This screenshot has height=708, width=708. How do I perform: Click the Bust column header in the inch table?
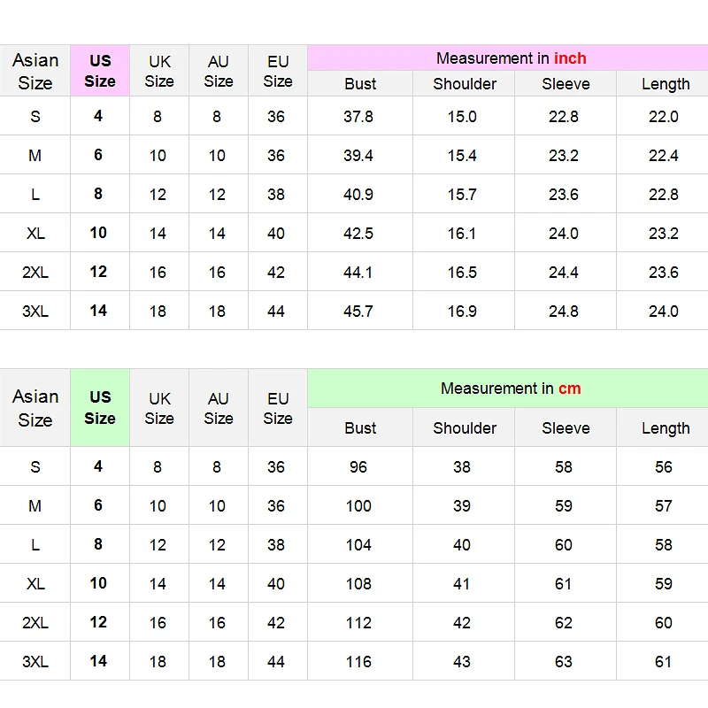coord(360,83)
